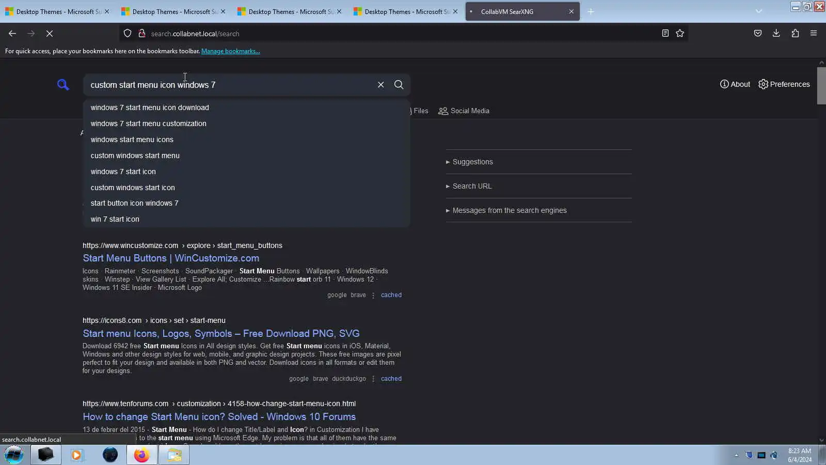Open options menu for the icons8 result
This screenshot has height=465, width=826.
click(x=373, y=379)
